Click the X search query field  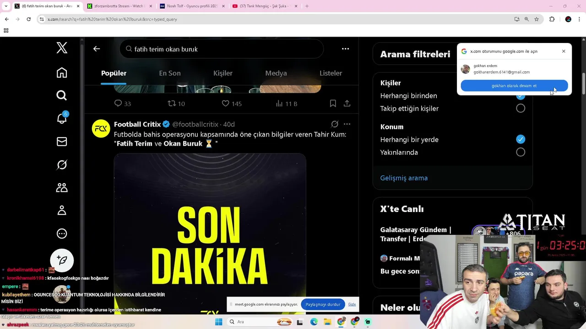coord(222,49)
